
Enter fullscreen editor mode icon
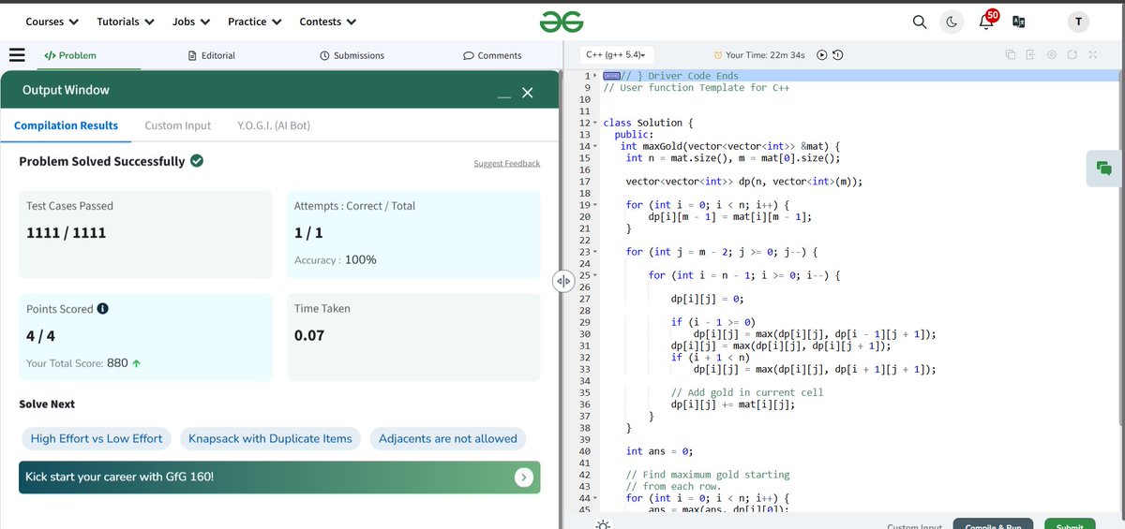(x=1093, y=55)
